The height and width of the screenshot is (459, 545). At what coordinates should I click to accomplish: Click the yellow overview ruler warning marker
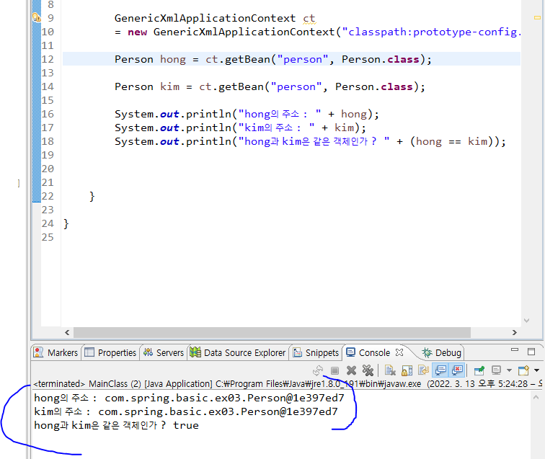(x=537, y=17)
